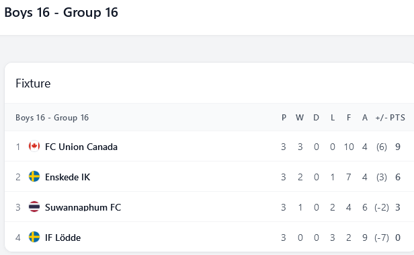Screen dimensions: 414x255
Task: Click the P played column header
Action: coord(284,118)
